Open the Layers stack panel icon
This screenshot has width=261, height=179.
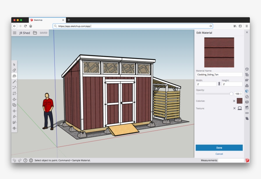click(247, 102)
